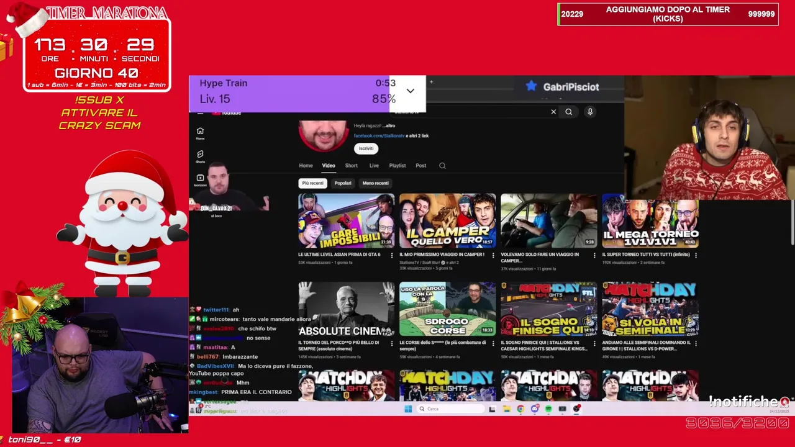
Task: Open YouTube Home in the sidebar
Action: pos(200,133)
